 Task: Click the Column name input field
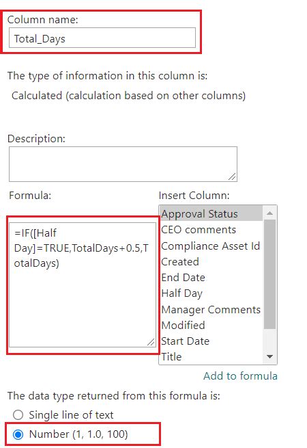[x=102, y=38]
